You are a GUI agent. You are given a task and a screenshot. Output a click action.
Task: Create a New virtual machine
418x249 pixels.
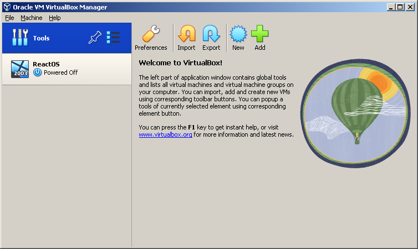(238, 38)
